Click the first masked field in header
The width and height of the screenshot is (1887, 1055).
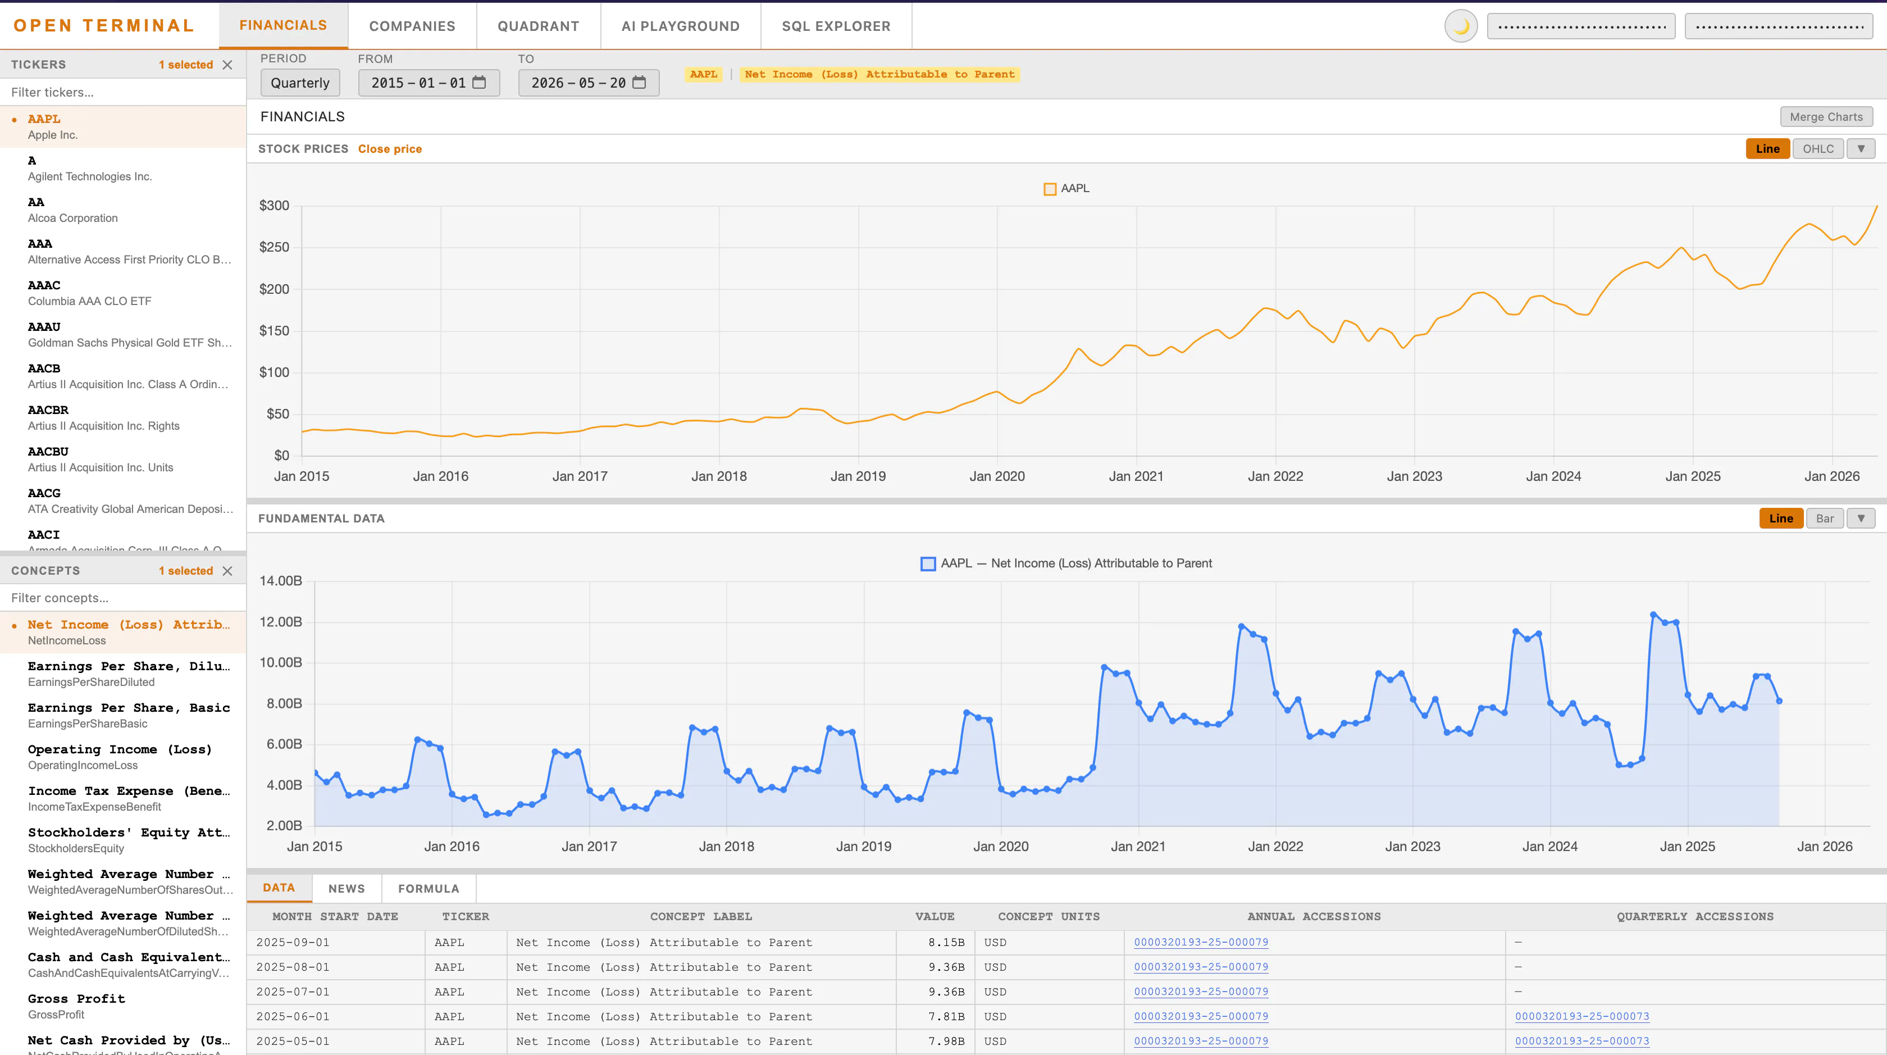[x=1581, y=26]
